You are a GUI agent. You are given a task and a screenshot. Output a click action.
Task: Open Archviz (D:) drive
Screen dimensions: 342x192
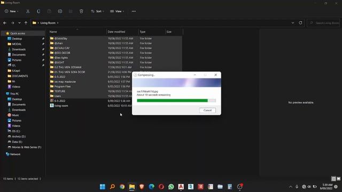coord(19,137)
